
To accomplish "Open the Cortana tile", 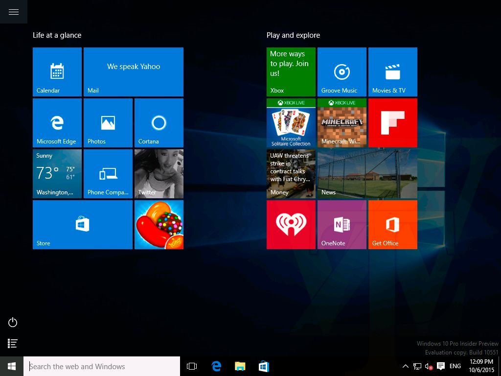I will (159, 123).
